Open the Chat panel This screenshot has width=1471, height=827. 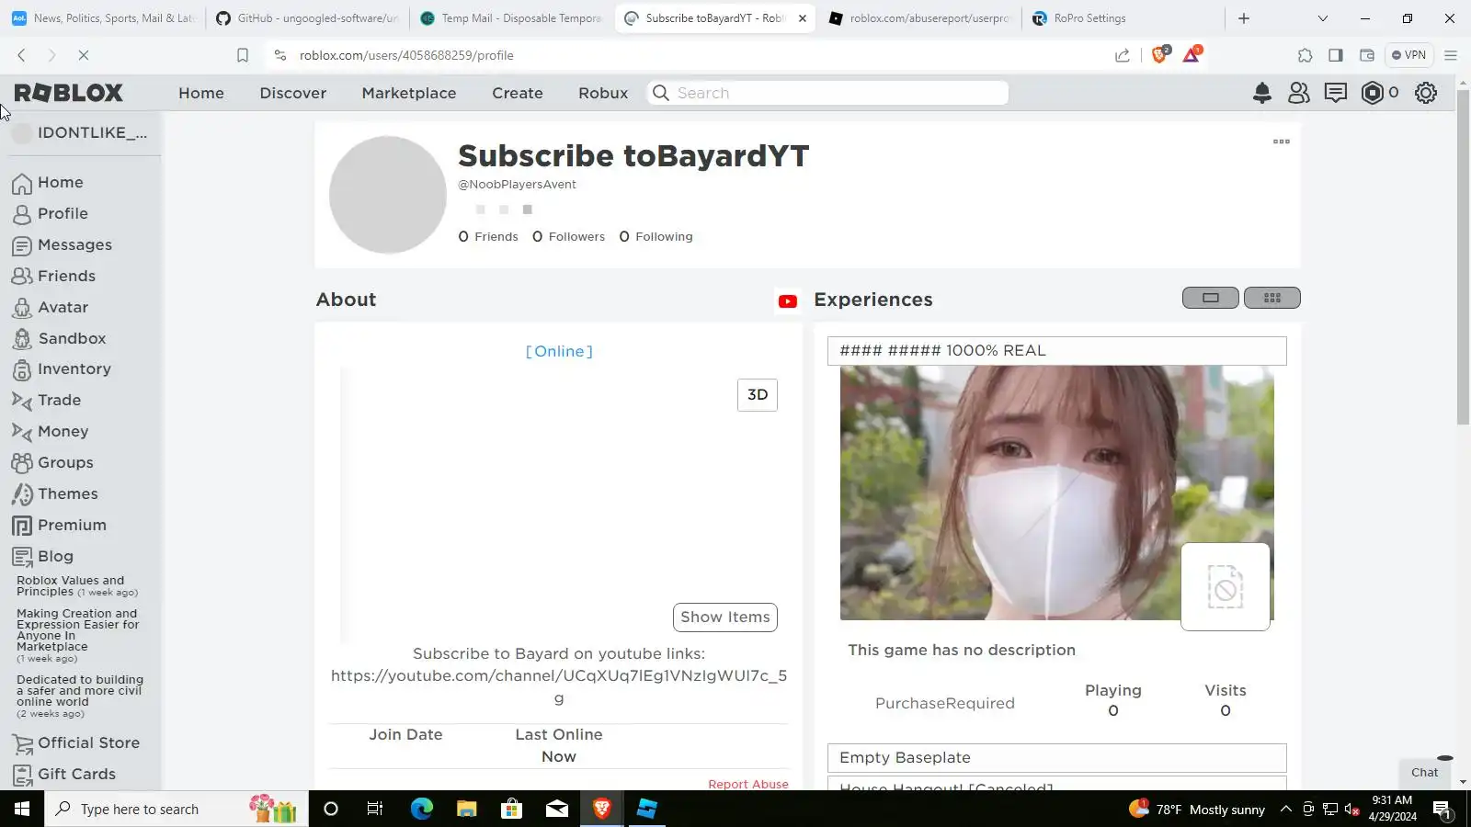coord(1425,773)
